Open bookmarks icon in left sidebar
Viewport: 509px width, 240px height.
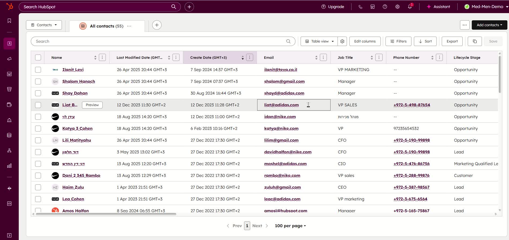click(9, 21)
